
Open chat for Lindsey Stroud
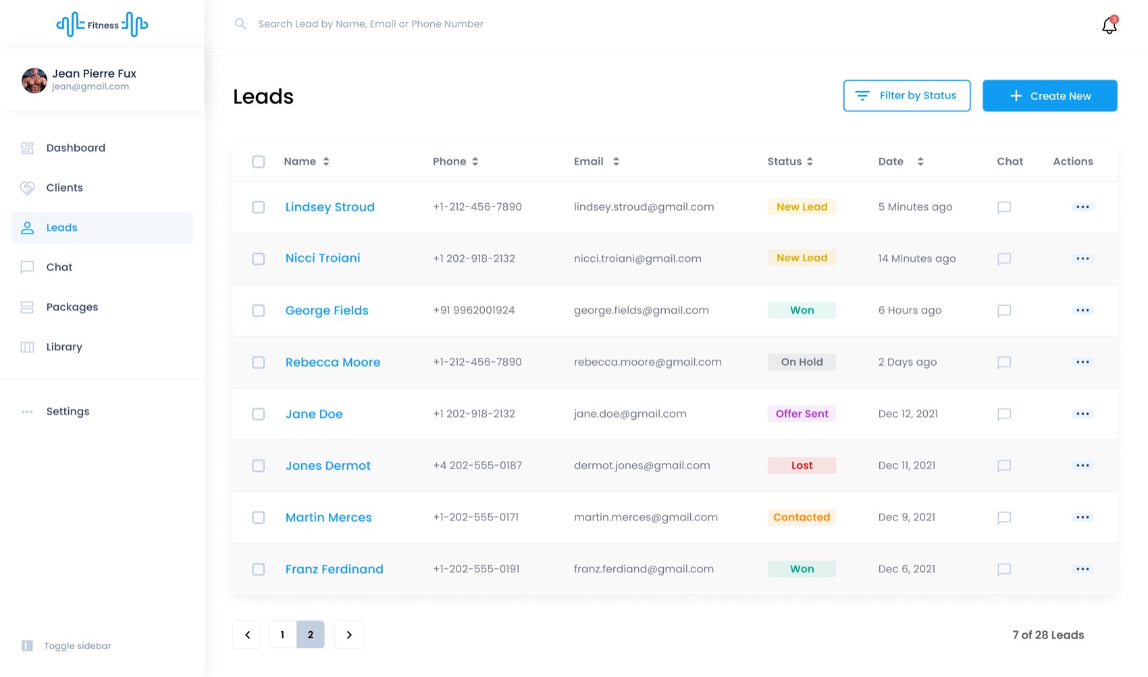1004,207
